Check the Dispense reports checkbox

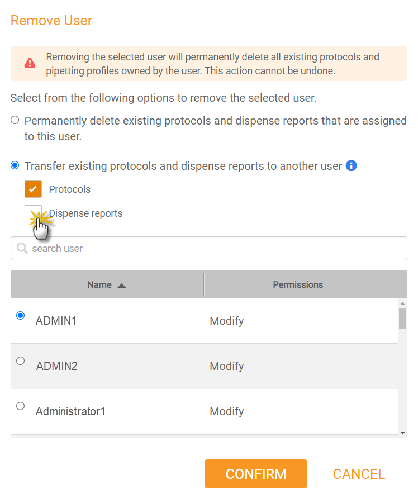click(33, 213)
